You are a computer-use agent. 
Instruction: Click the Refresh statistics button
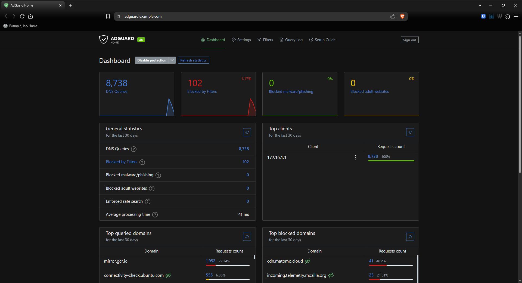pyautogui.click(x=193, y=60)
